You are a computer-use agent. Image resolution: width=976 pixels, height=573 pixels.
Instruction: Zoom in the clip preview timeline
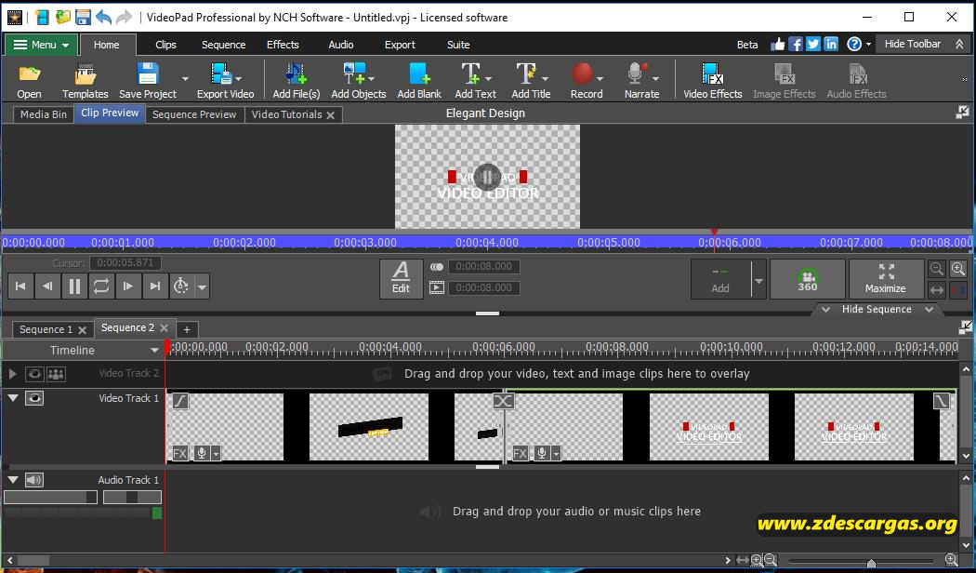(958, 269)
